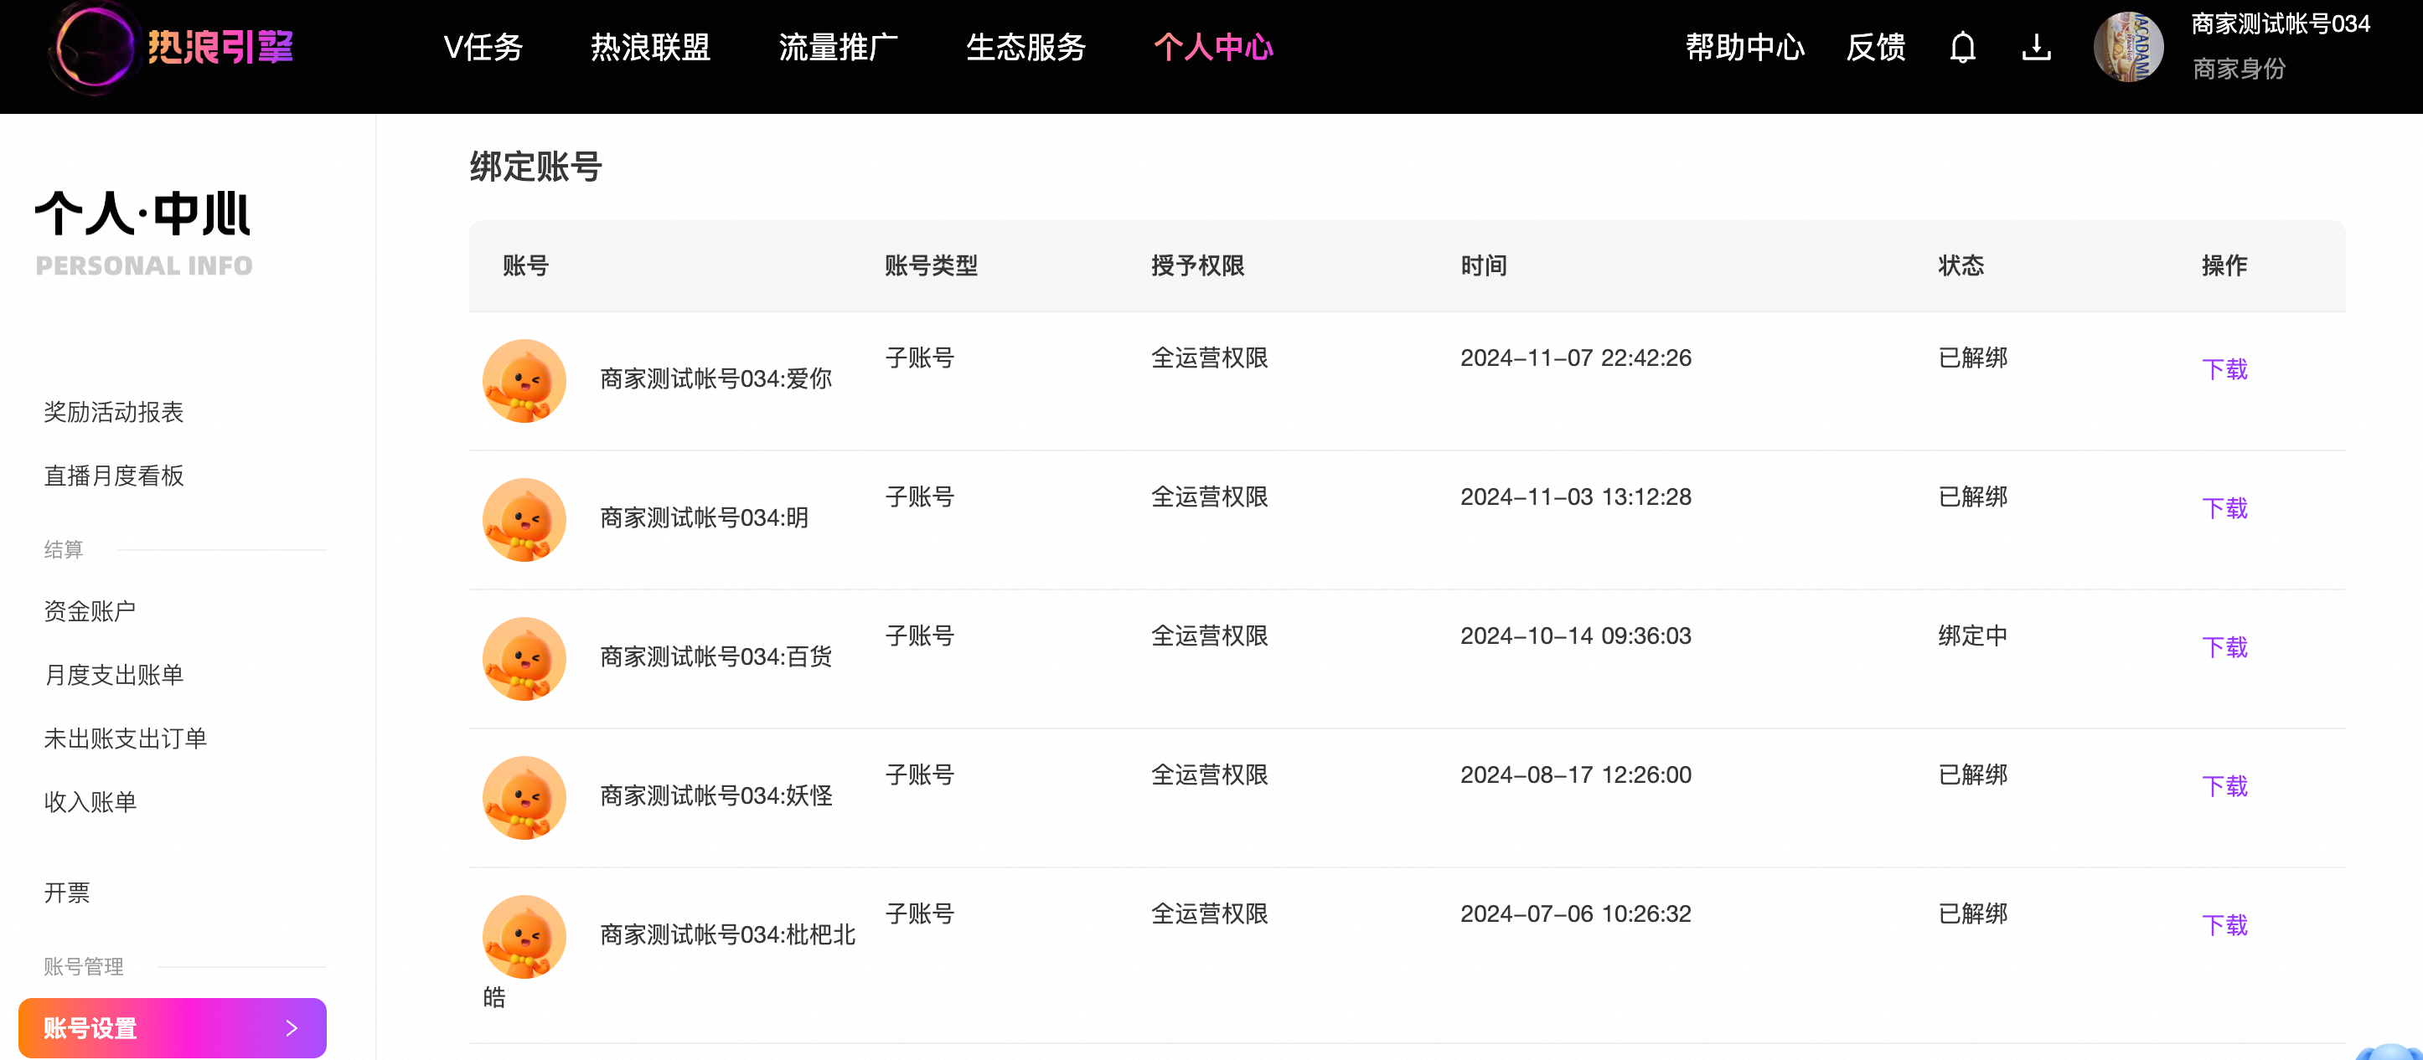Open the 热浪联盟 menu

[651, 47]
